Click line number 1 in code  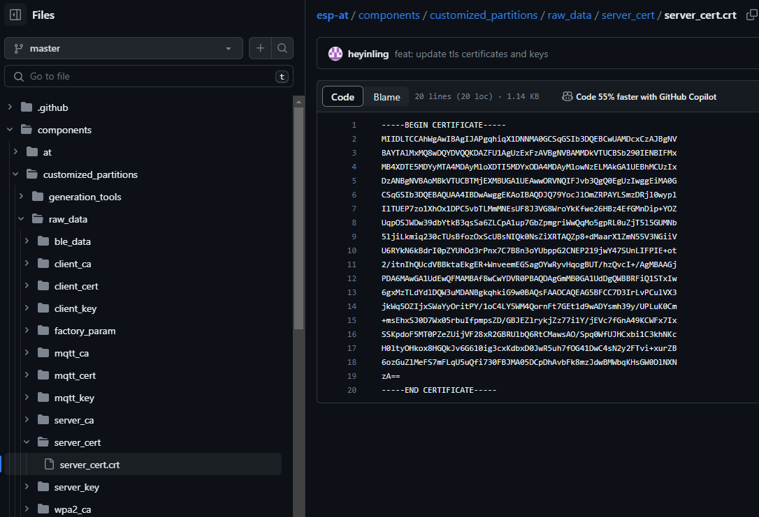tap(354, 125)
